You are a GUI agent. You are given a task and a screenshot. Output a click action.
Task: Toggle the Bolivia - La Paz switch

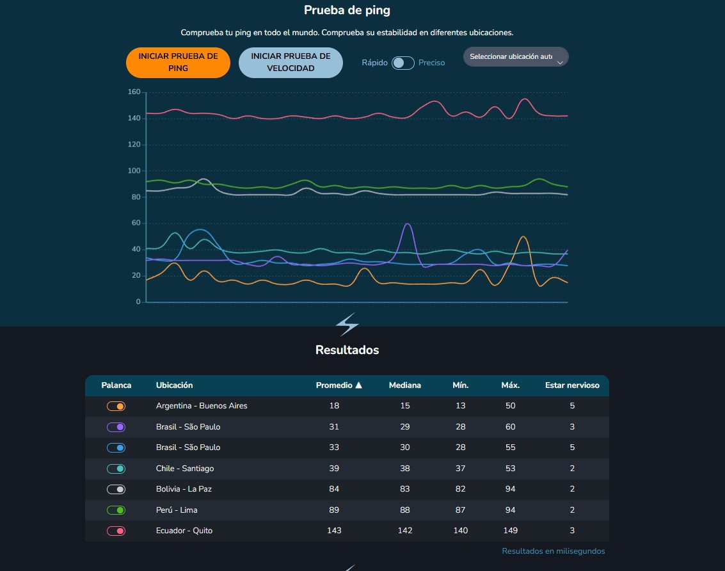pyautogui.click(x=116, y=489)
